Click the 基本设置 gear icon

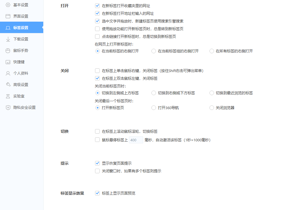pyautogui.click(x=8, y=5)
